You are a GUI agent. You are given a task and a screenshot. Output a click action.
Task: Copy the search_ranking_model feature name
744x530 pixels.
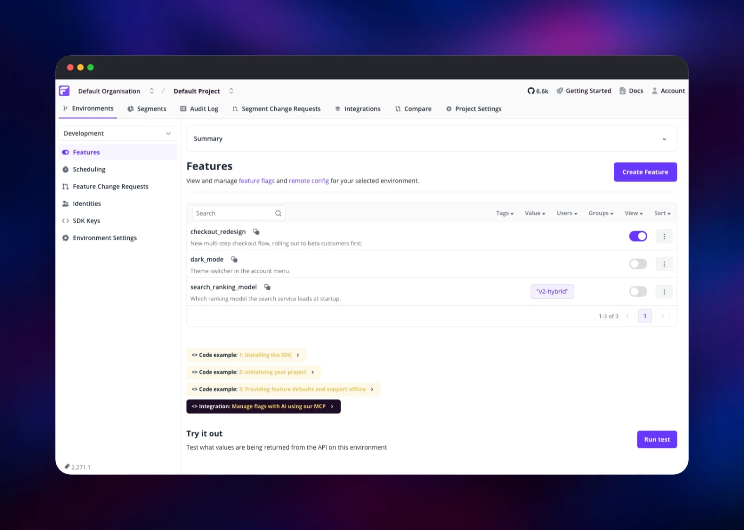pyautogui.click(x=267, y=287)
